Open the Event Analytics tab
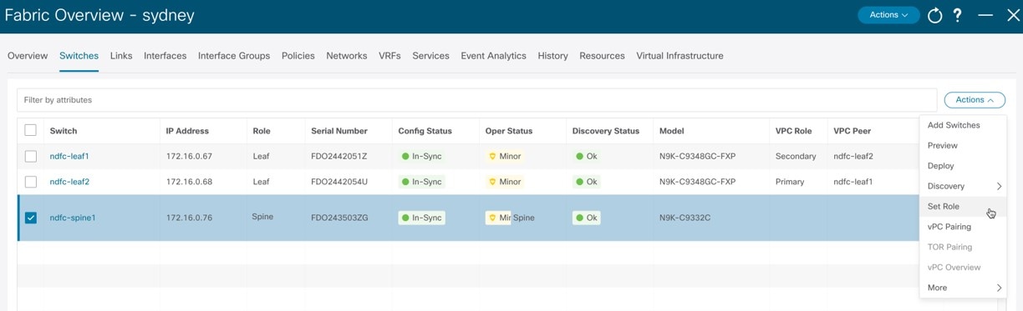Screen dimensions: 1023x311 pyautogui.click(x=494, y=56)
